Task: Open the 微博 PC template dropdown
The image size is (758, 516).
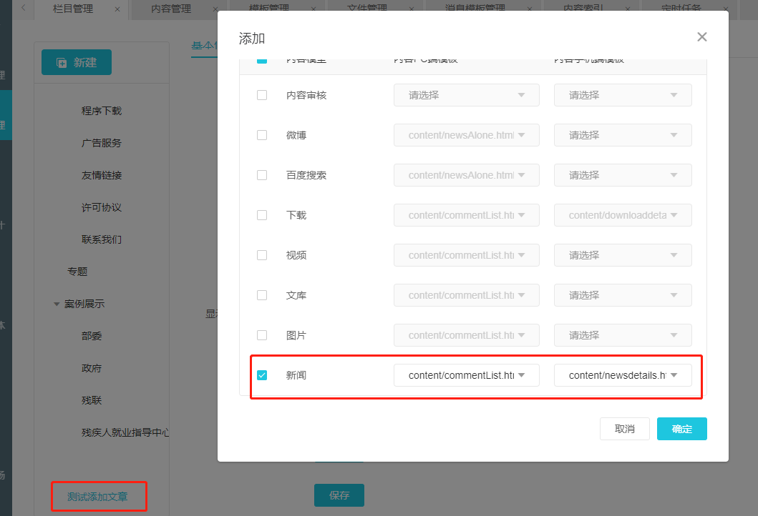Action: click(467, 135)
